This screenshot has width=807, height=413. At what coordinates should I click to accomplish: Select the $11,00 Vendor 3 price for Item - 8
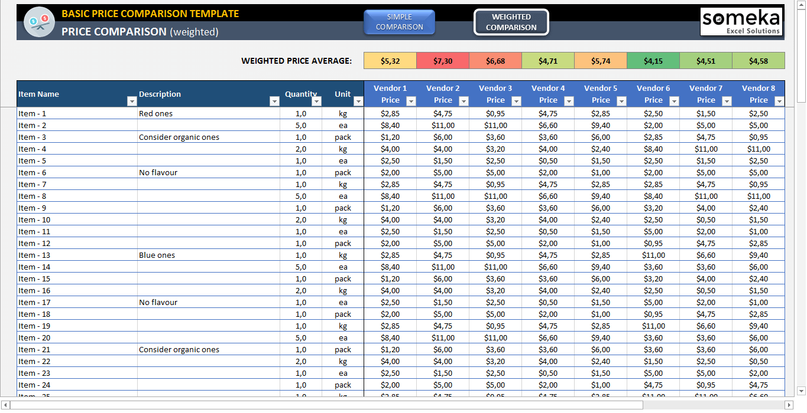point(495,196)
